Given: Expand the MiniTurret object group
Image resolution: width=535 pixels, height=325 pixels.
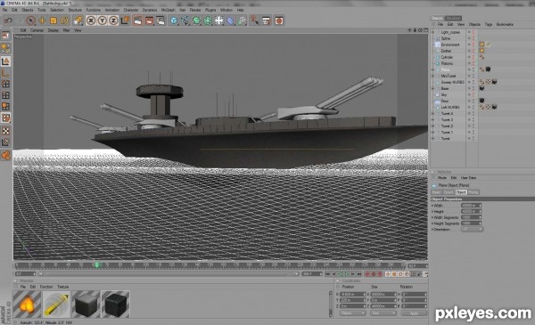Looking at the screenshot, I should click(x=433, y=76).
